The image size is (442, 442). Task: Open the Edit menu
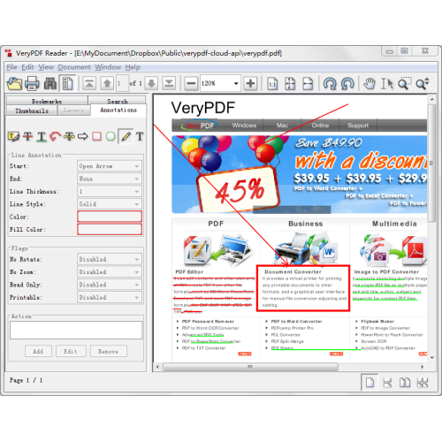click(x=27, y=67)
